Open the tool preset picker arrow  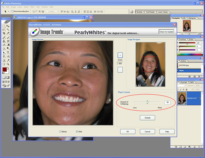point(9,11)
